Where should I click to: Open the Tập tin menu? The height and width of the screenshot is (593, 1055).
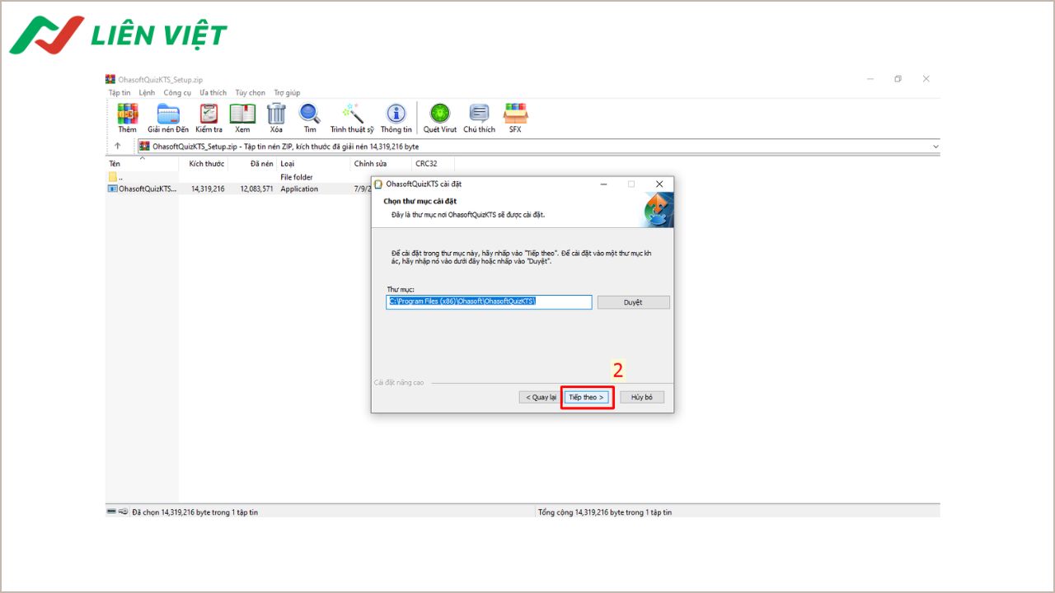[x=120, y=93]
